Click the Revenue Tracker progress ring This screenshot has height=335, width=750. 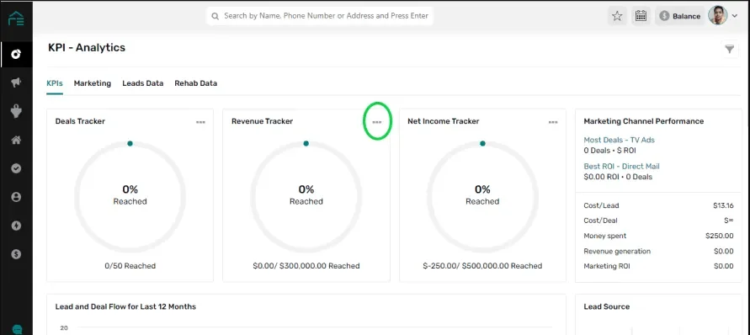[x=306, y=196]
